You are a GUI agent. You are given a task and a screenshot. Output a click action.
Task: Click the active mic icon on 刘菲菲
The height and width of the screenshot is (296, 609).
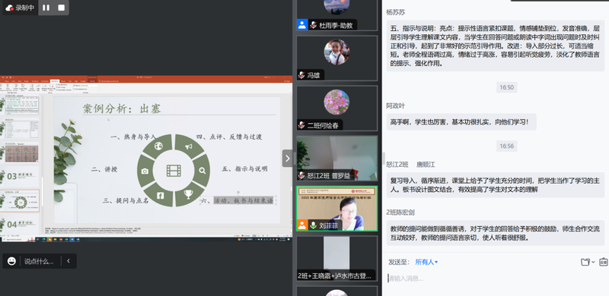coord(313,225)
